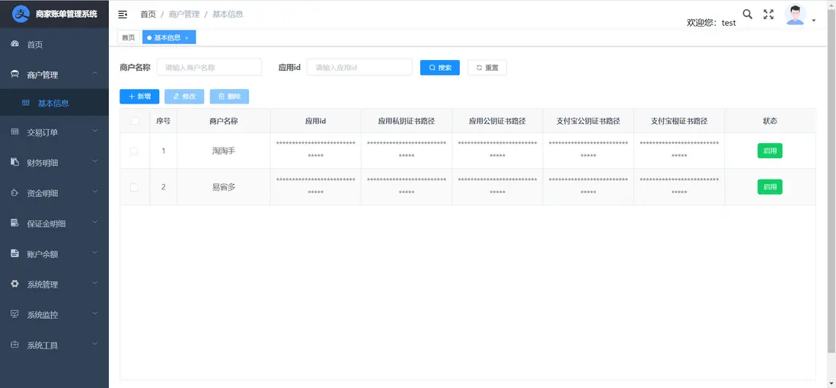This screenshot has height=388, width=836.
Task: Open the 首页 sidebar menu item
Action: click(54, 45)
